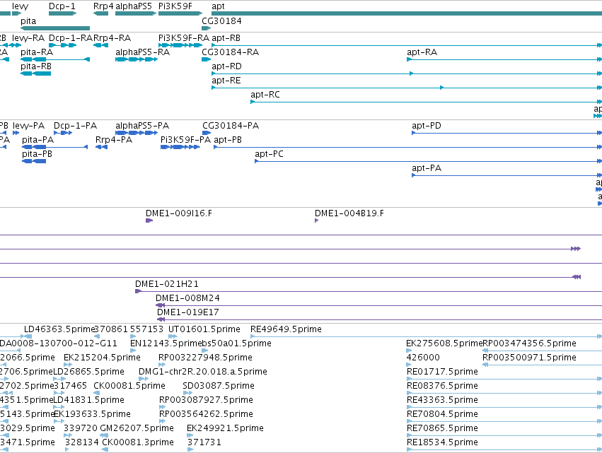Image resolution: width=602 pixels, height=453 pixels.
Task: Select the pita-PA protein feature
Action: (54, 147)
